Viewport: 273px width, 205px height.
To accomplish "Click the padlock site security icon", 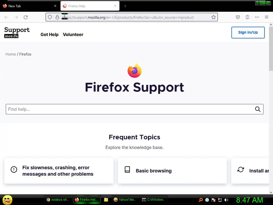I will [x=57, y=17].
